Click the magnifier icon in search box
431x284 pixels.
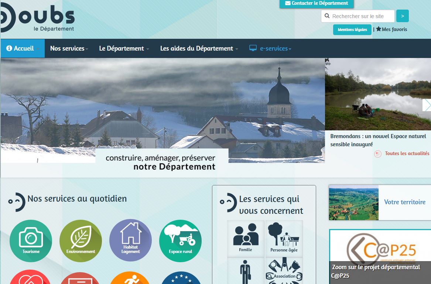coord(327,16)
